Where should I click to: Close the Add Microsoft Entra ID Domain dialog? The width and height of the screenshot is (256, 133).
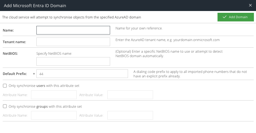[250, 5]
